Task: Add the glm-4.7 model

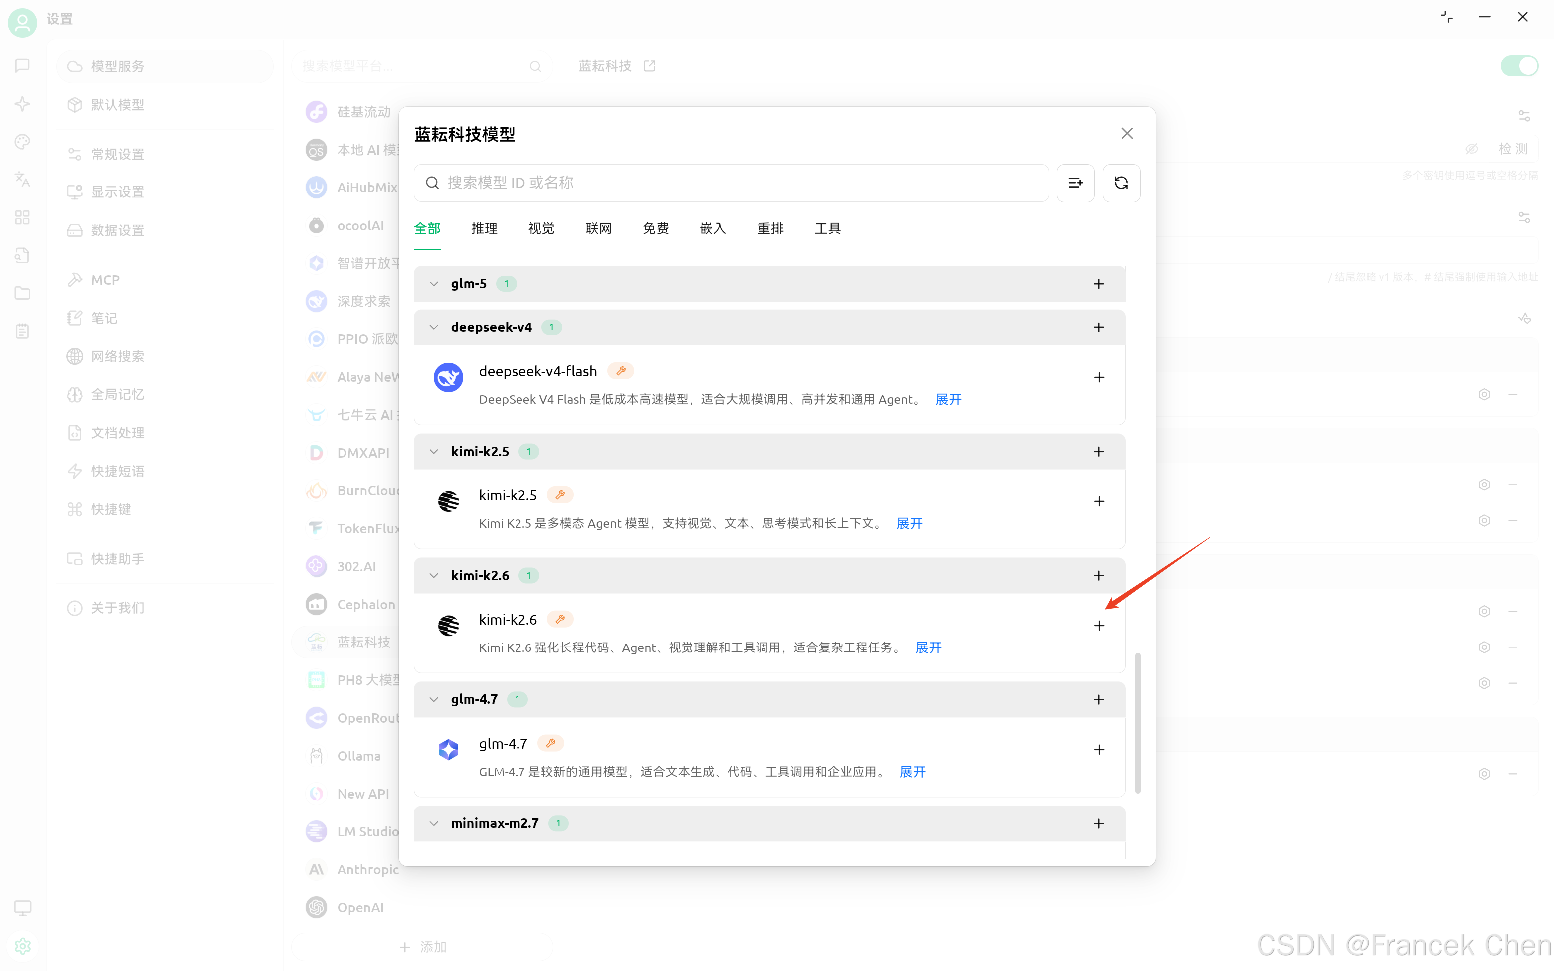Action: click(x=1099, y=750)
